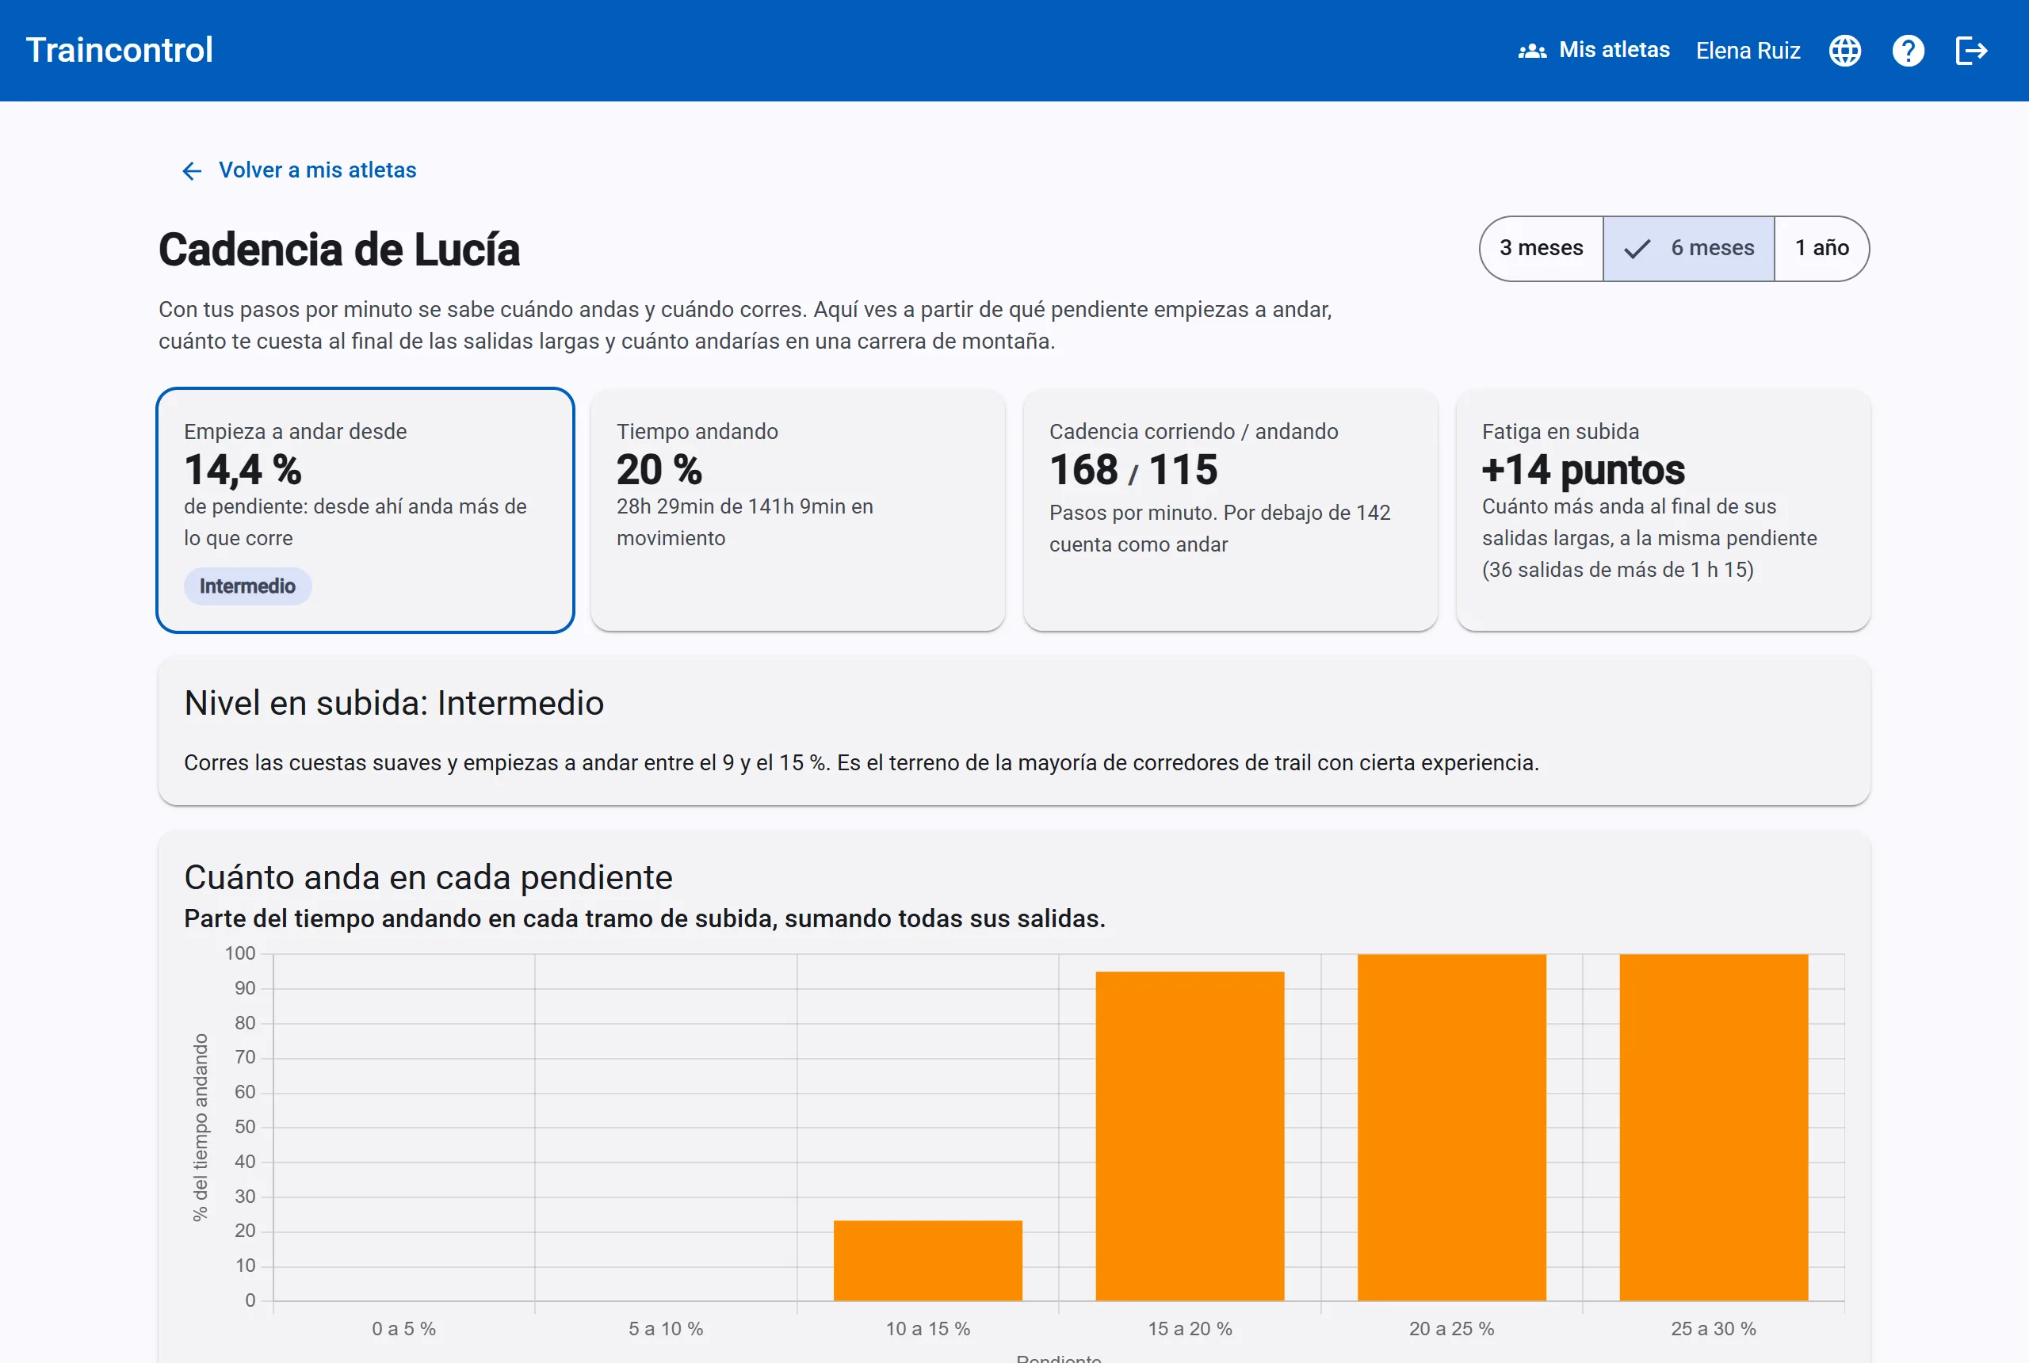Click the 0 a 5 % axis label

pyautogui.click(x=404, y=1328)
